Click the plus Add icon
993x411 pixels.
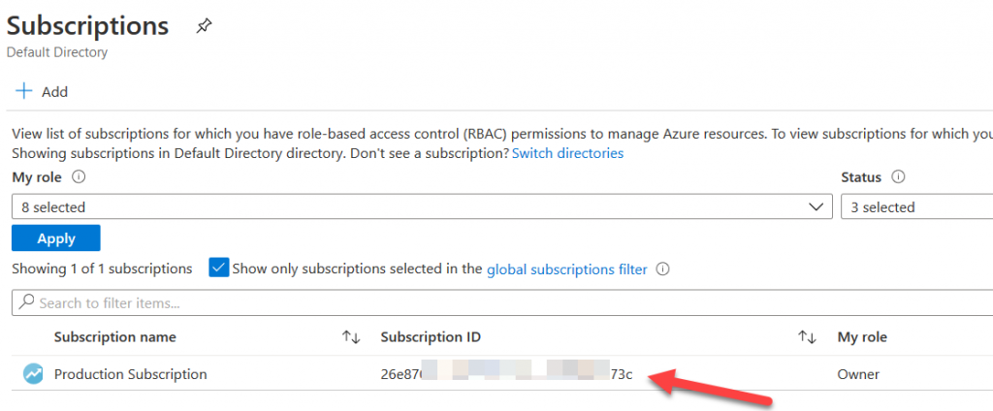point(22,92)
